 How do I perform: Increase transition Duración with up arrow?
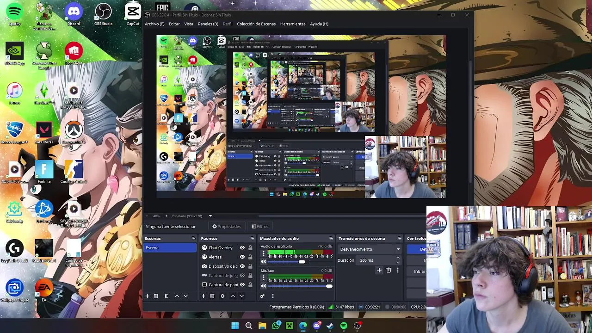point(398,258)
